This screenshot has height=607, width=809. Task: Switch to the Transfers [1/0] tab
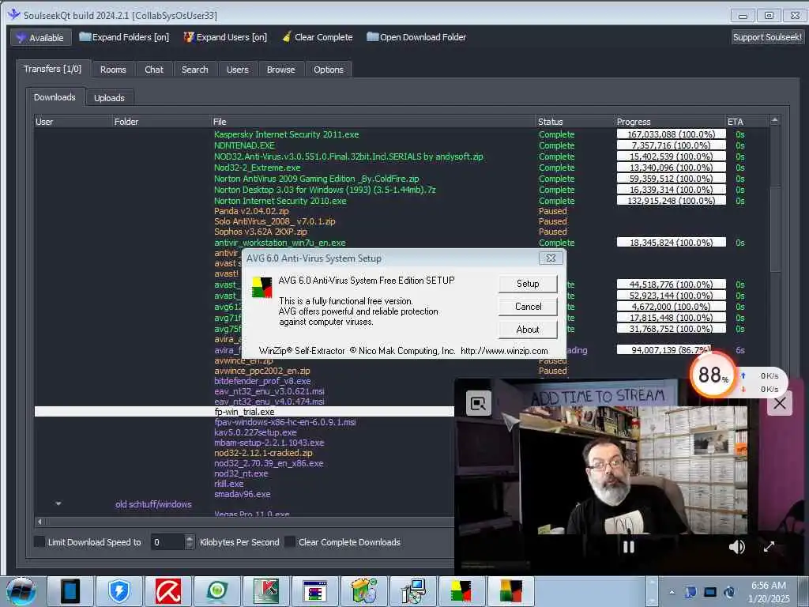[53, 69]
